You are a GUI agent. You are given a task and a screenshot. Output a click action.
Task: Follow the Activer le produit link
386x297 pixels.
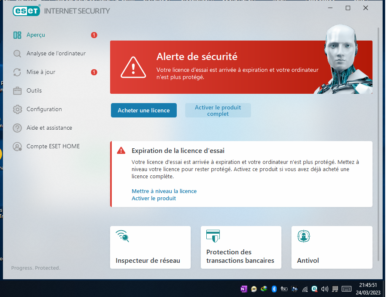coord(154,199)
